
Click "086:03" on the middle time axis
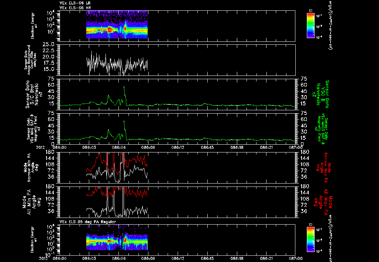coord(89,147)
